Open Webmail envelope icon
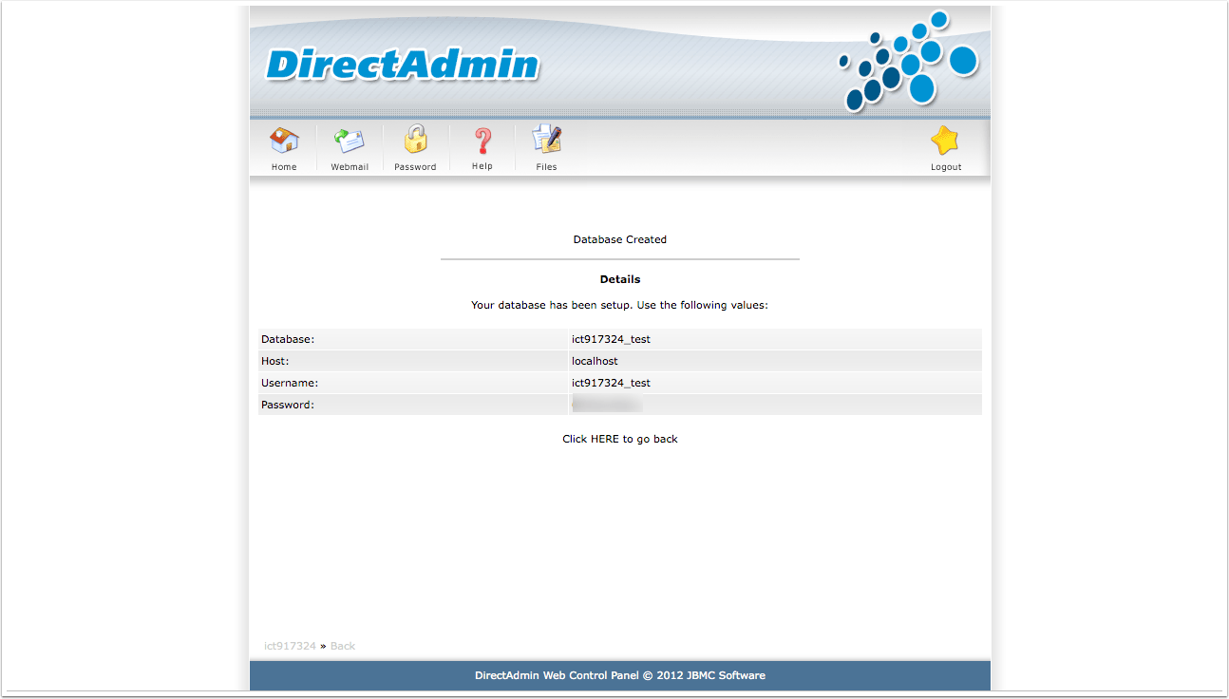The image size is (1229, 699). click(350, 142)
